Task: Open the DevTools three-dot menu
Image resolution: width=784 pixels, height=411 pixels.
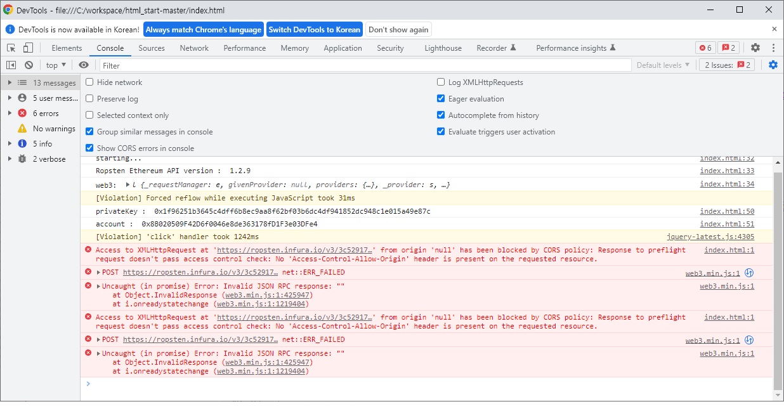Action: (773, 48)
